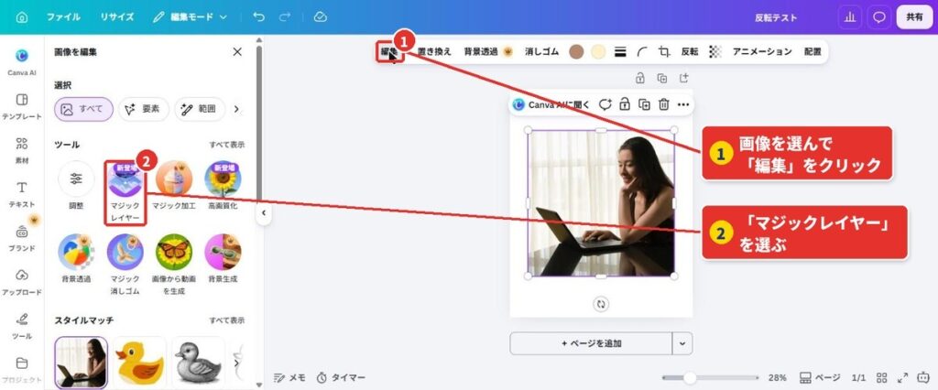This screenshot has width=938, height=390.
Task: Click 背景透過 in the top toolbar
Action: [488, 51]
